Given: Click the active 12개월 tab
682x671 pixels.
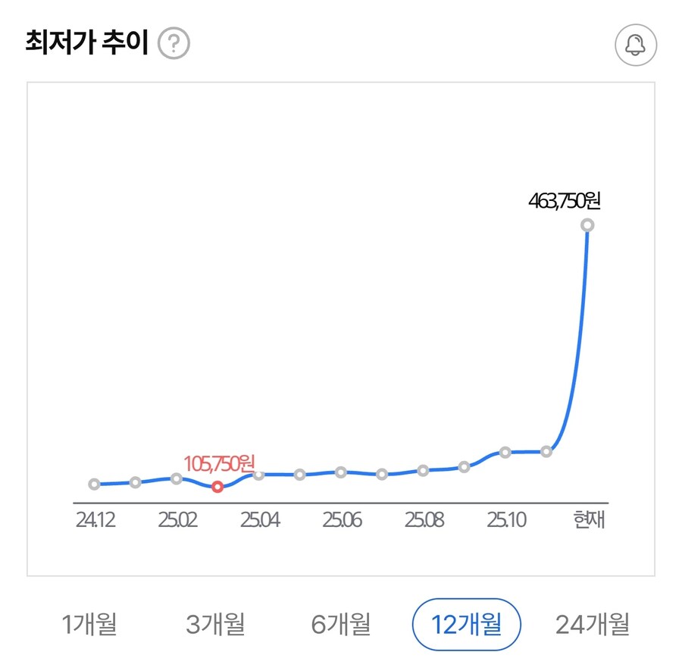Looking at the screenshot, I should [468, 622].
